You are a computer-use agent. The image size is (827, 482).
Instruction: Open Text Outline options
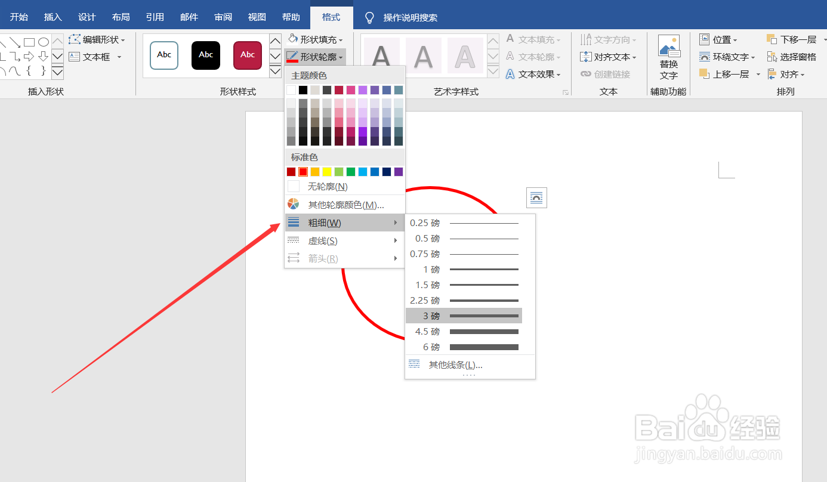pos(533,57)
